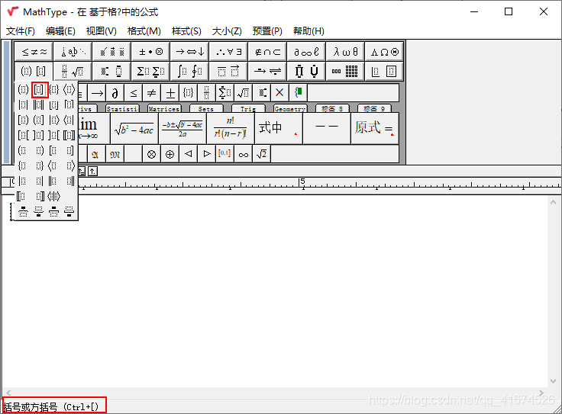Insert the overbrace template
This screenshot has height=414, width=562.
pyautogui.click(x=24, y=212)
